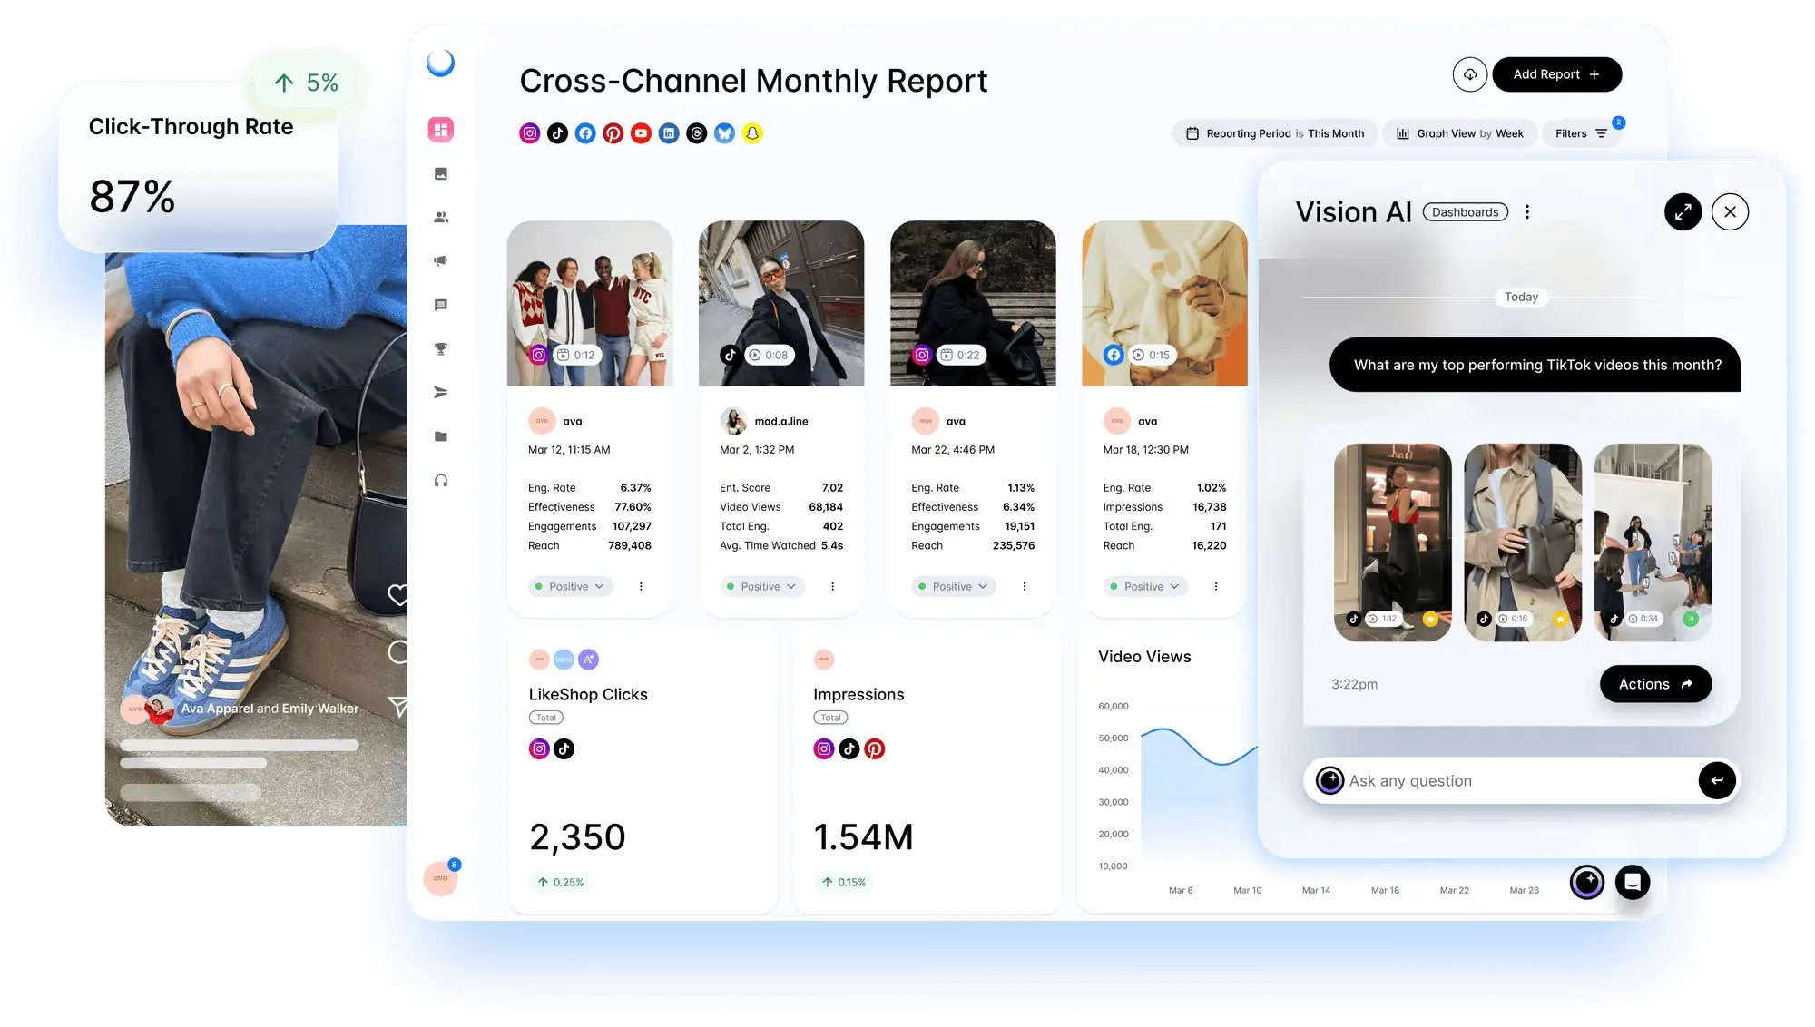Expand Positive sentiment dropdown on Mar 12 post
Screen dimensions: 1815x1027
(570, 587)
